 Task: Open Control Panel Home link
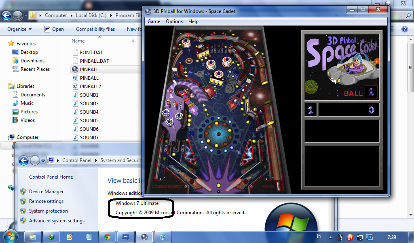[x=51, y=177]
